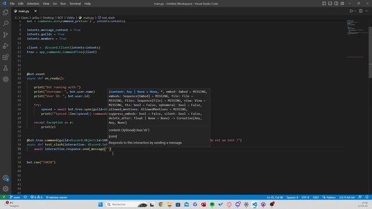372x209 pixels.
Task: Open the notifications bell in status bar
Action: 367,197
